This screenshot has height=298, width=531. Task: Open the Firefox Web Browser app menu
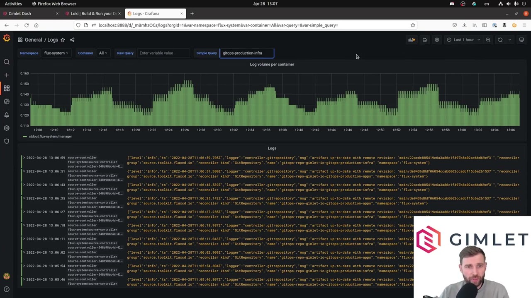coord(54,4)
